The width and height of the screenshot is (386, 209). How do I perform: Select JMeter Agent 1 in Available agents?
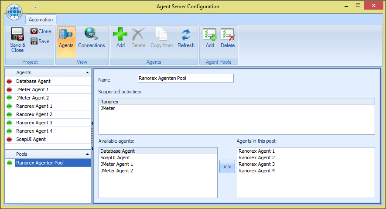158,164
